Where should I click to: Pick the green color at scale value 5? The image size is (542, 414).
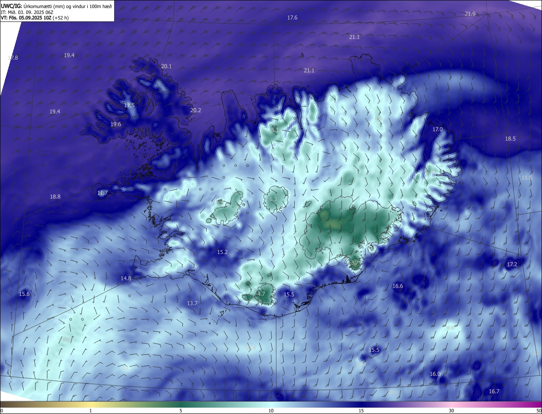pyautogui.click(x=181, y=404)
